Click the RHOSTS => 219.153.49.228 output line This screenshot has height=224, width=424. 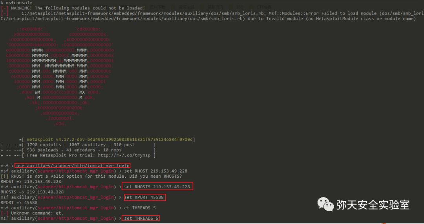(32, 192)
